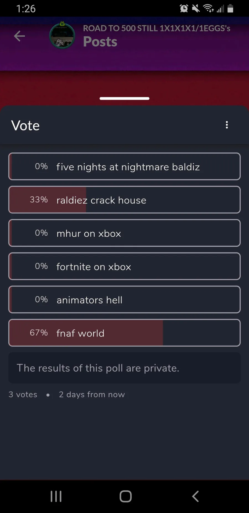Image resolution: width=249 pixels, height=513 pixels.
Task: Select the raldiez crack house option
Action: [124, 200]
